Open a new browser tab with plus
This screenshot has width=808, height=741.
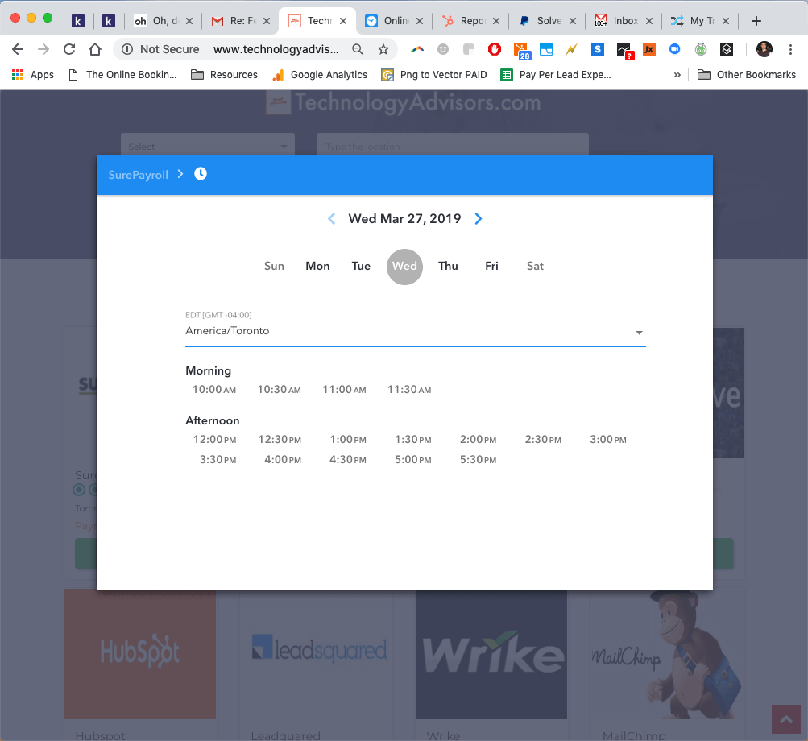pyautogui.click(x=756, y=21)
